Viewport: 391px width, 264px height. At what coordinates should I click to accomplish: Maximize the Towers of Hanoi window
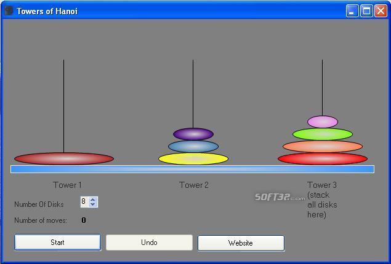pos(366,11)
